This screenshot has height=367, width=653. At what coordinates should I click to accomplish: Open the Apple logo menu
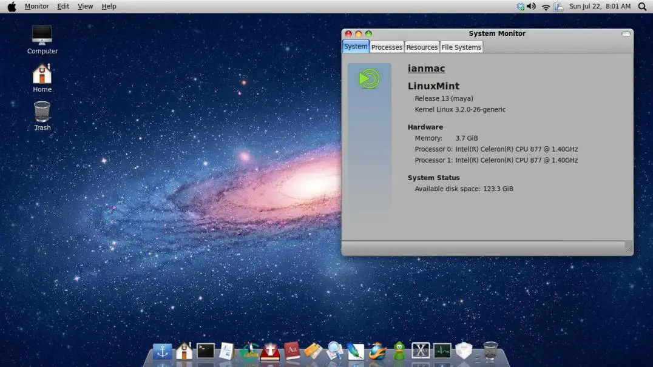coord(12,7)
